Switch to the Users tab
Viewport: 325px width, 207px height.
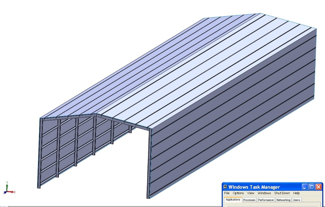click(x=297, y=200)
